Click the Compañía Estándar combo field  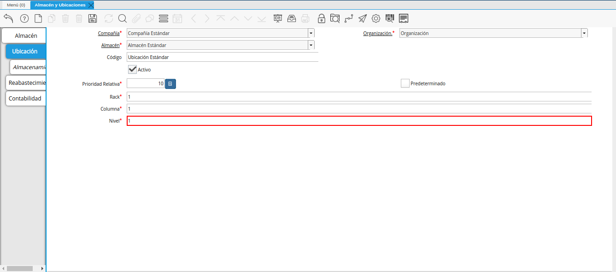point(217,33)
